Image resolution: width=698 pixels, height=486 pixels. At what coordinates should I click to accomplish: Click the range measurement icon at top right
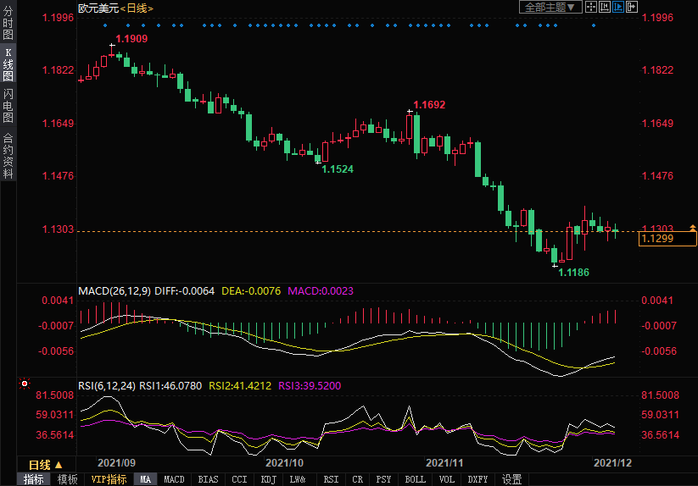[605, 7]
